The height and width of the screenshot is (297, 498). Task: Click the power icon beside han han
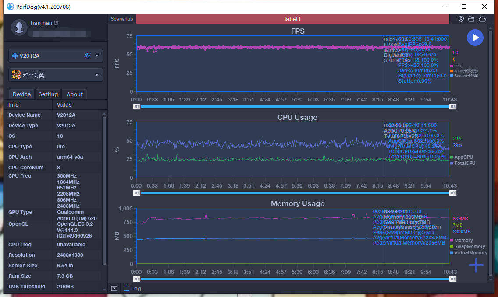56,23
